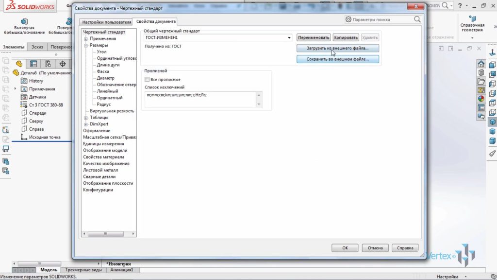Confirm the dialog with OK

point(345,248)
